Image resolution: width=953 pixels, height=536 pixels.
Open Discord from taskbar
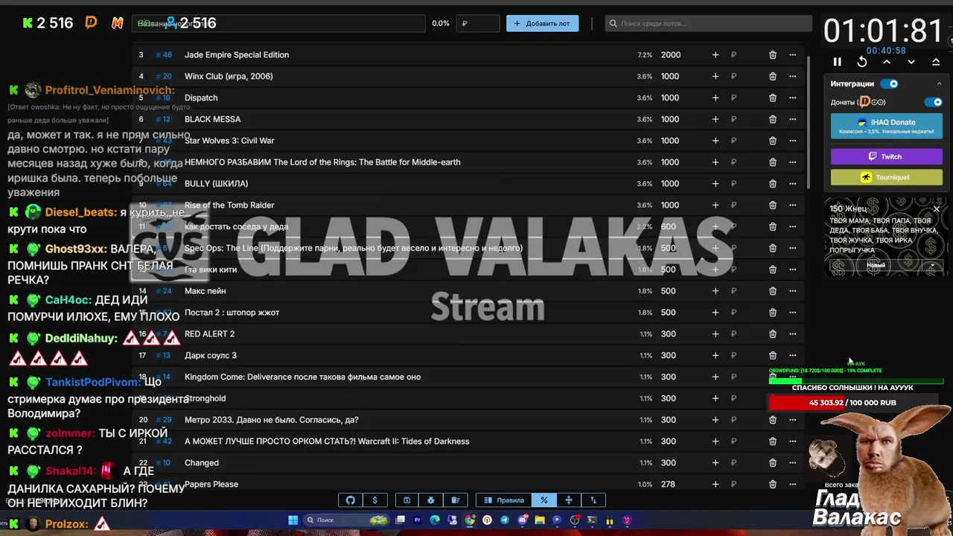coord(523,520)
